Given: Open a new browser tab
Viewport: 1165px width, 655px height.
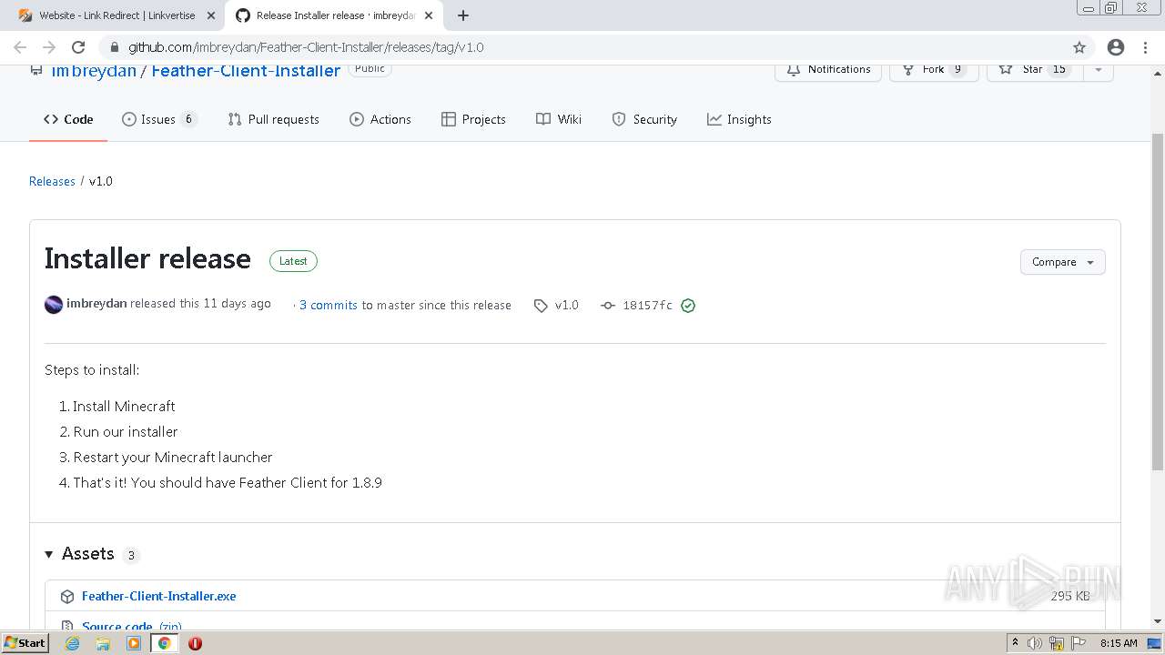Looking at the screenshot, I should pos(463,15).
